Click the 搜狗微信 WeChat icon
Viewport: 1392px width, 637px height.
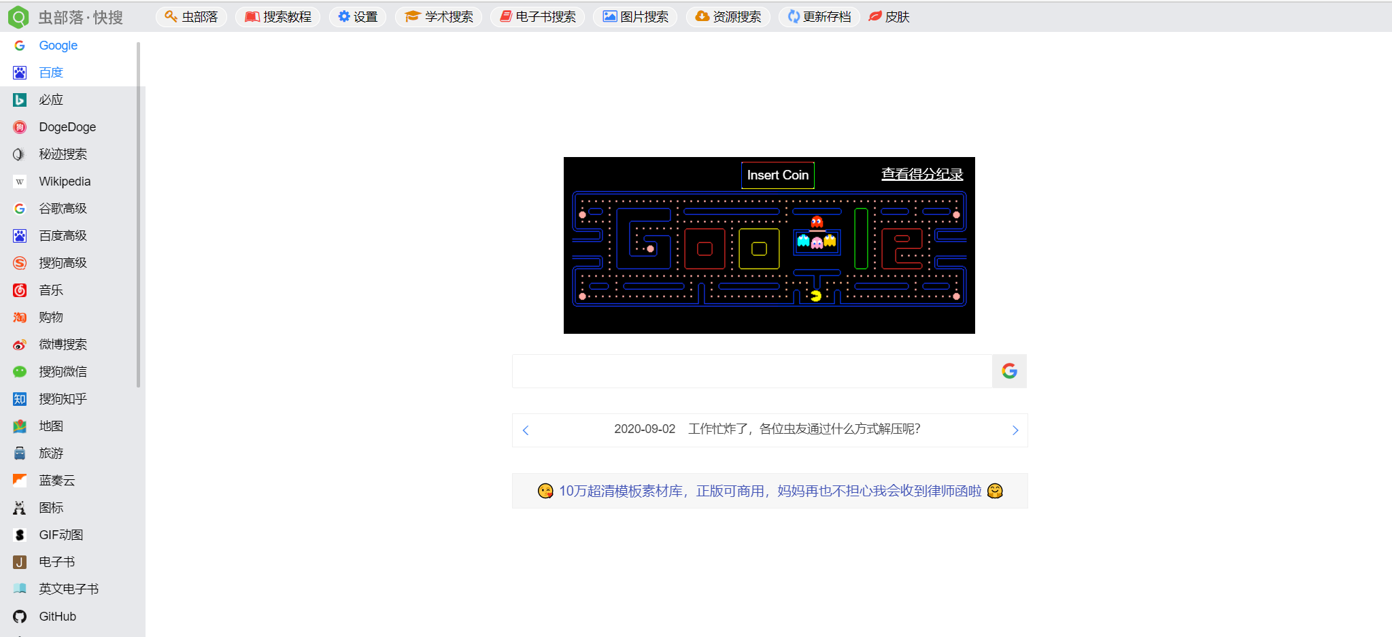pyautogui.click(x=20, y=372)
